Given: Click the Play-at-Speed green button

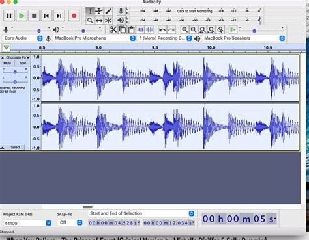Looking at the screenshot, I should (233, 29).
